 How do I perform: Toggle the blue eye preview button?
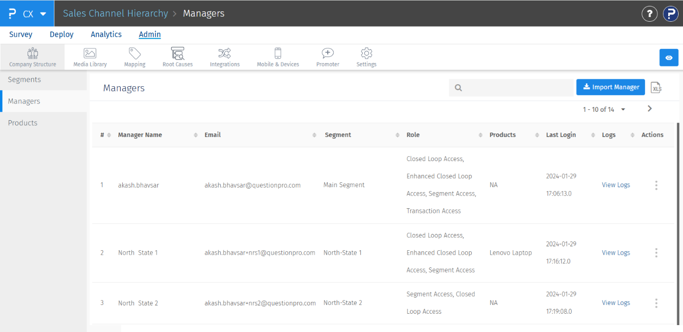pos(669,58)
